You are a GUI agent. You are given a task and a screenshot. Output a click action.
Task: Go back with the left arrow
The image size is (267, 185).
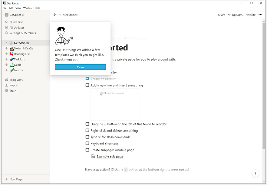point(55,14)
